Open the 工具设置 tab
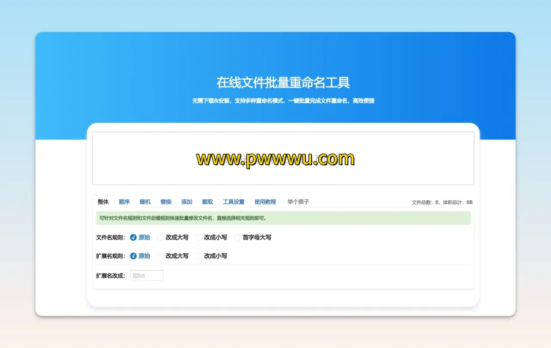 point(233,202)
